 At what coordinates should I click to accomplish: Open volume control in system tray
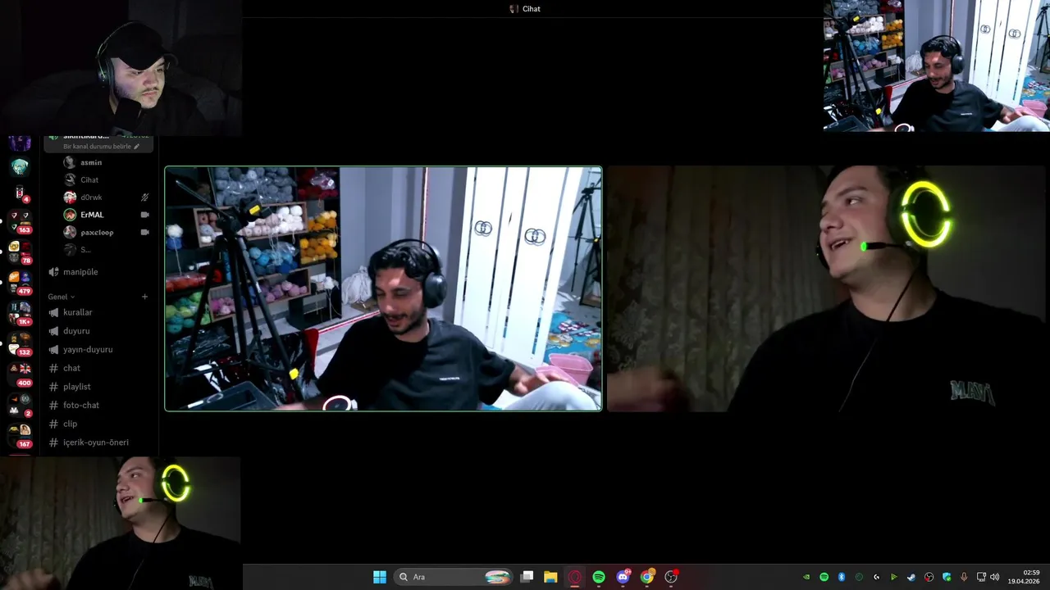point(995,577)
